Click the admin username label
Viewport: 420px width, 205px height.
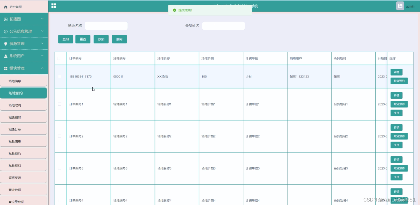[x=410, y=6]
